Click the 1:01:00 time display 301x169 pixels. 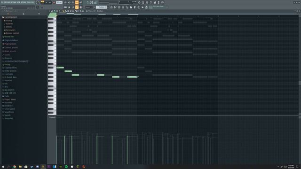click(x=92, y=2)
